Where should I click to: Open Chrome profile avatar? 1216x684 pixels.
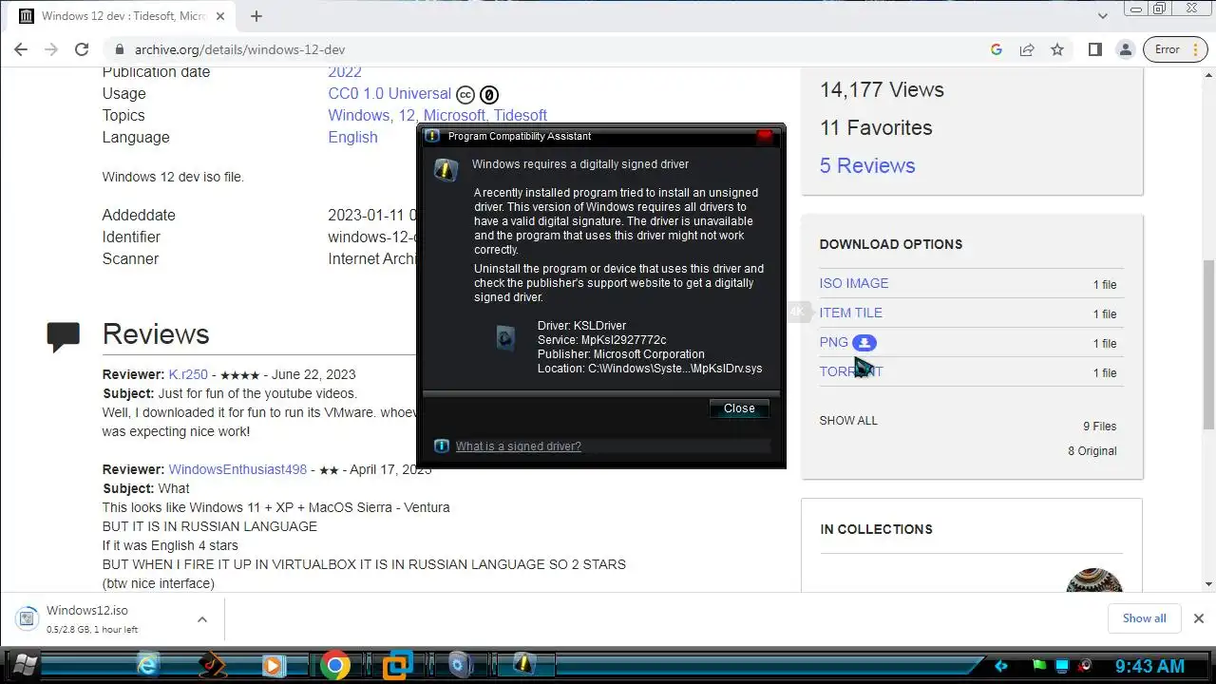pos(1125,49)
